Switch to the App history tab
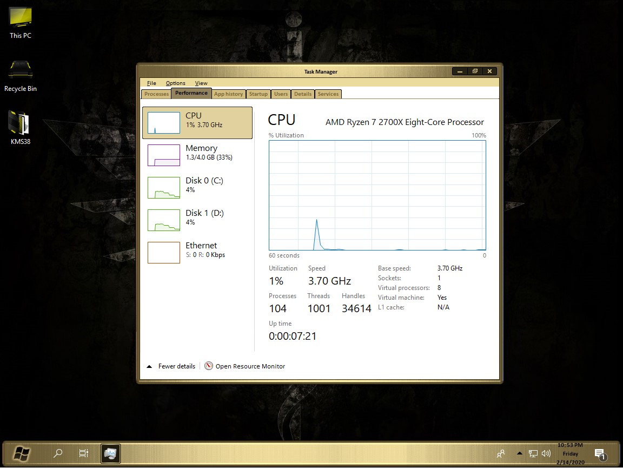Image resolution: width=623 pixels, height=468 pixels. pyautogui.click(x=228, y=94)
